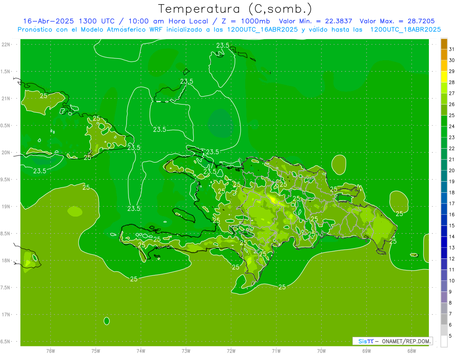
Task: Click the '31' value on the color scale
Action: 452,49
